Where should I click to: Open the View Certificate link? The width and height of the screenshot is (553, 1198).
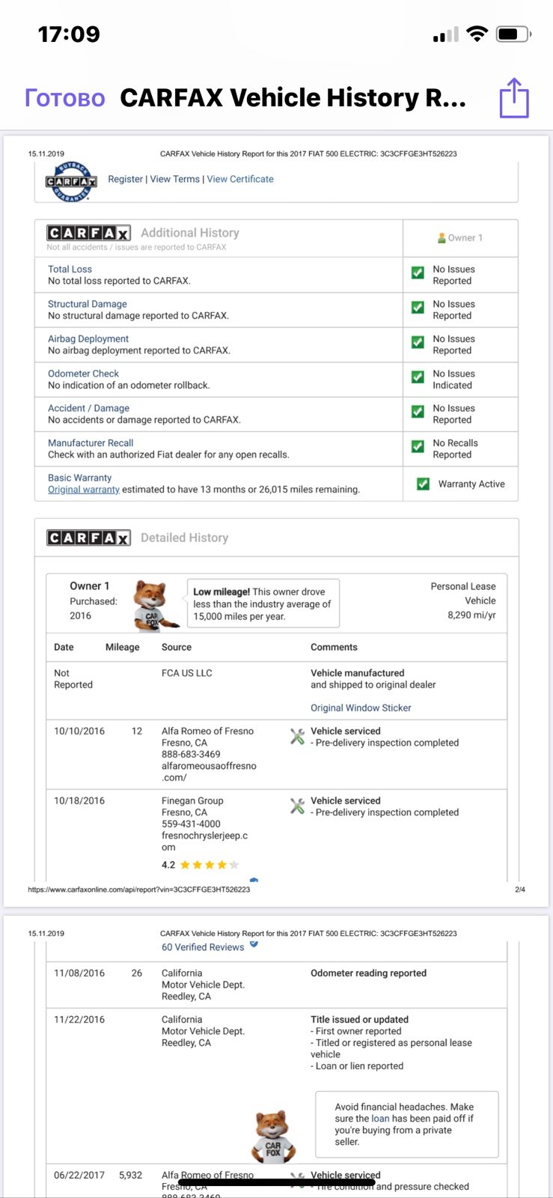point(240,179)
